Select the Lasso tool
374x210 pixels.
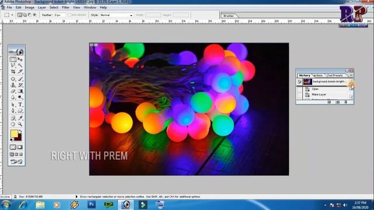13,65
